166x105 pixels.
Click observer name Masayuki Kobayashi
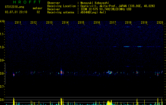95,3
